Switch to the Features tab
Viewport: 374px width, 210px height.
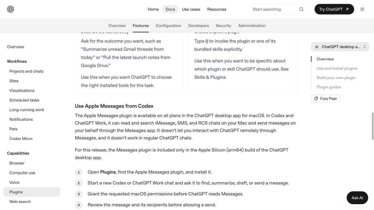(141, 26)
